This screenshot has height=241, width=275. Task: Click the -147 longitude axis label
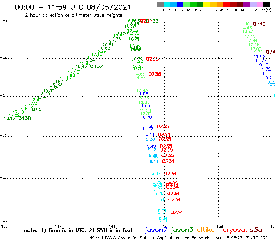pyautogui.click(x=56, y=226)
